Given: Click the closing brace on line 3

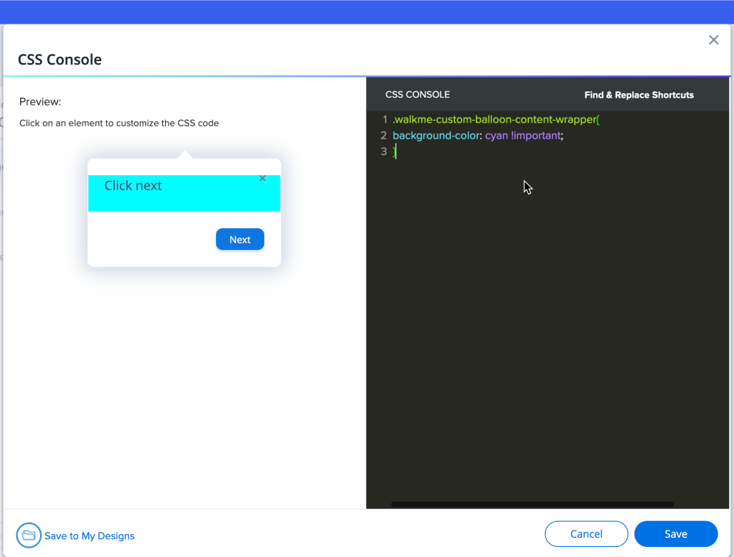Looking at the screenshot, I should (394, 151).
